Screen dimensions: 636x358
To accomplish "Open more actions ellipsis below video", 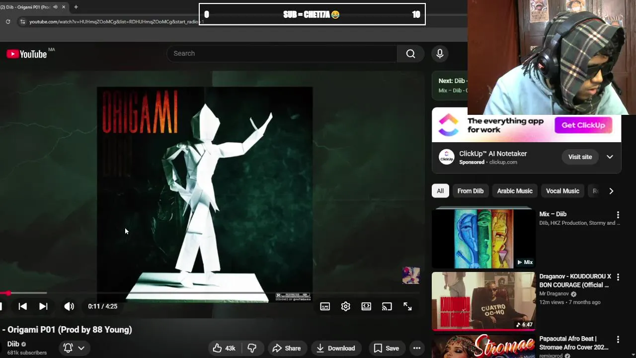I will (417, 348).
